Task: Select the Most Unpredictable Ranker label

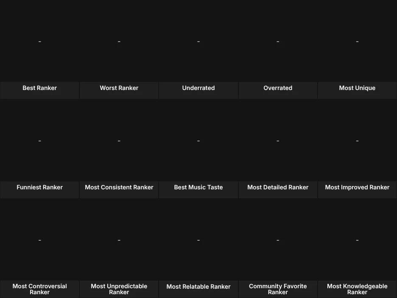Action: (x=119, y=289)
